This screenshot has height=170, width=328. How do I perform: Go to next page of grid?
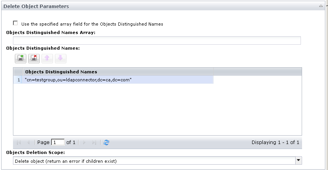pos(84,142)
